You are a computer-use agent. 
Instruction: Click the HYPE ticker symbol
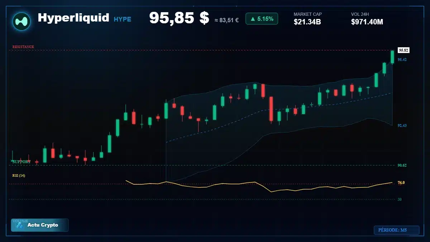(x=123, y=19)
